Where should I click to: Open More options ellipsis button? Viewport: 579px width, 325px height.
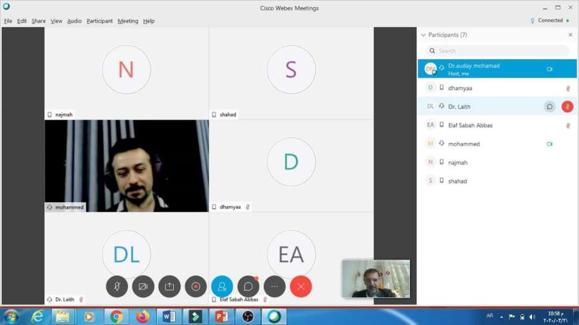click(x=275, y=286)
